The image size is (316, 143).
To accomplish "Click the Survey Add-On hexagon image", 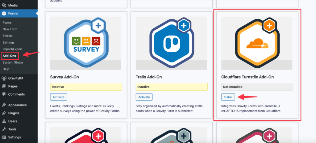I will click(x=86, y=44).
